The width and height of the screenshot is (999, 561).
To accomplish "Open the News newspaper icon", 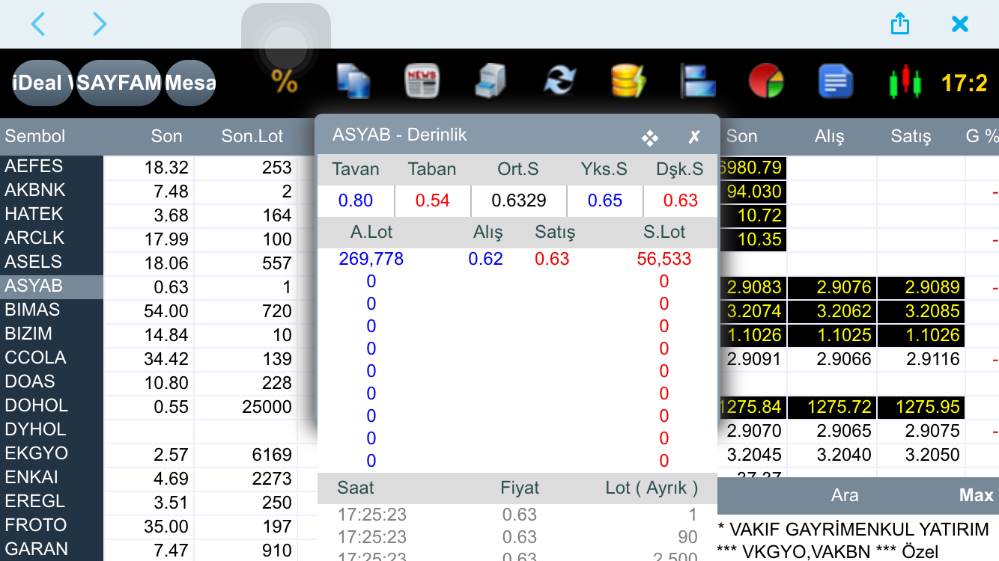I will coord(422,82).
